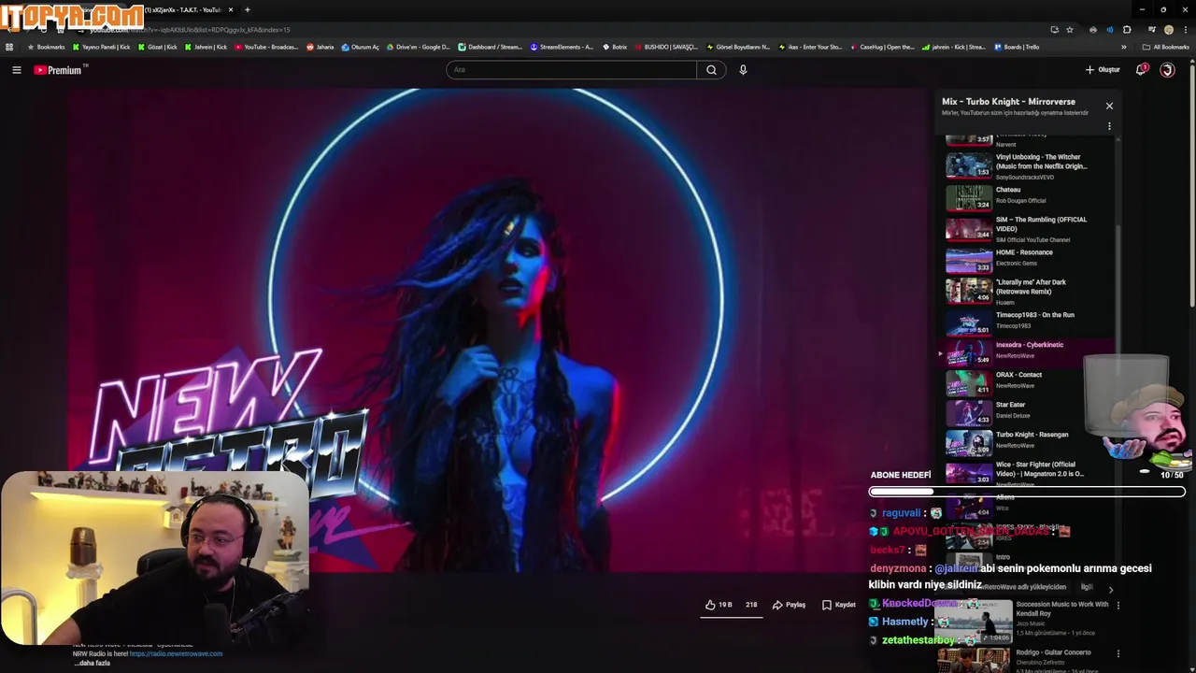Open three-dot menu for Succession Music video

click(1118, 605)
